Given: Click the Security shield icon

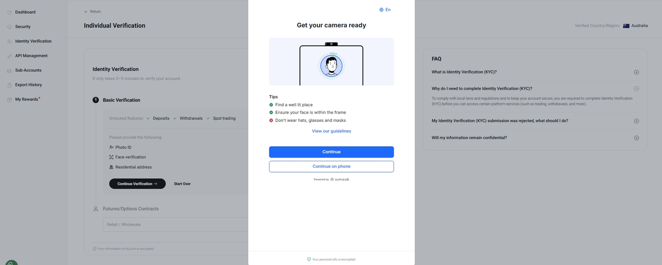Looking at the screenshot, I should point(9,27).
